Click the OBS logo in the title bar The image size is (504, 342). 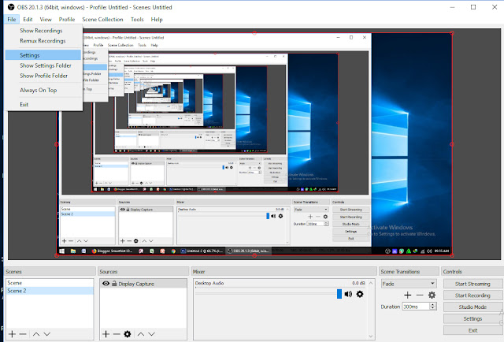pyautogui.click(x=10, y=7)
